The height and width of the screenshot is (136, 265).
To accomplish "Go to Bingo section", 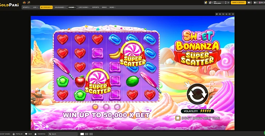I will click(x=104, y=7).
